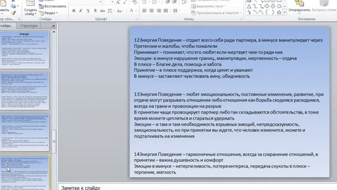Select the elbow connector shape
This screenshot has width=337, height=190.
255,6
